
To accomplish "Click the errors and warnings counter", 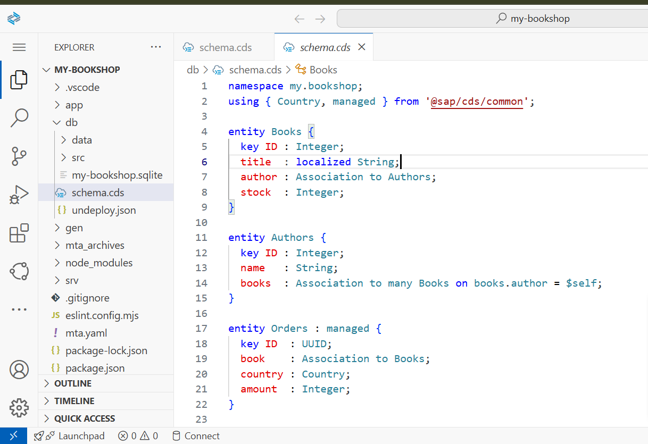I will click(x=137, y=435).
